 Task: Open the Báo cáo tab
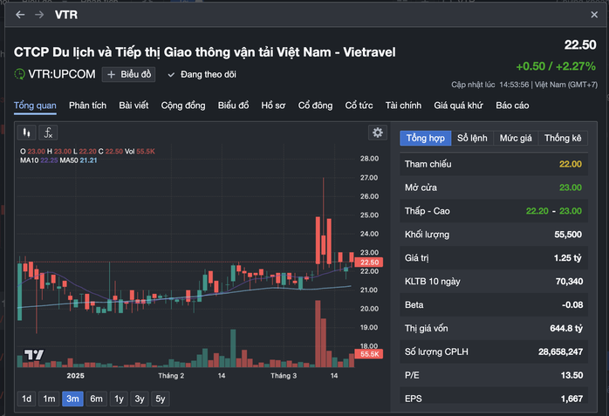point(512,106)
